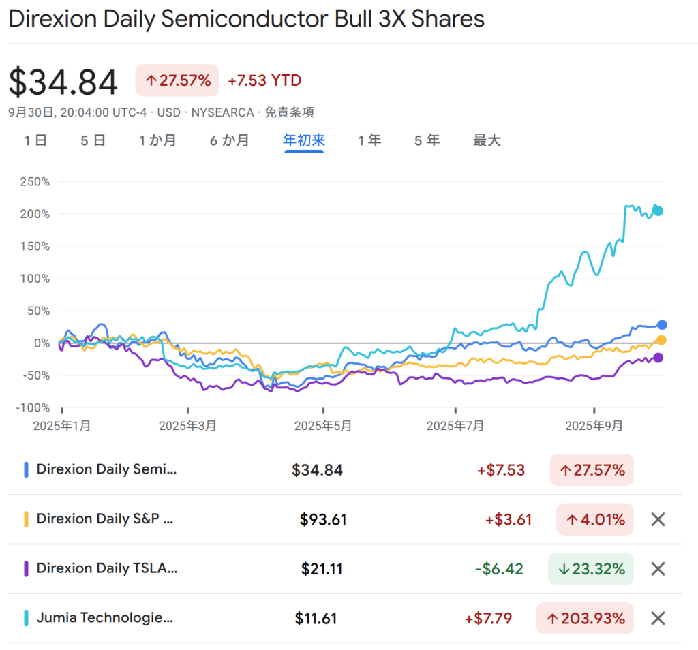The image size is (698, 650).
Task: Click the yellow S&P line endpoint dot
Action: point(661,340)
